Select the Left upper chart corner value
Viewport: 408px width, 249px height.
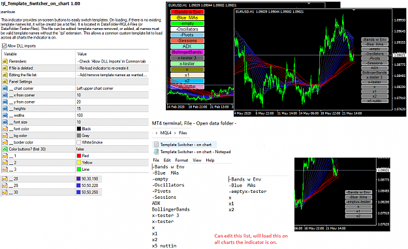click(x=95, y=89)
